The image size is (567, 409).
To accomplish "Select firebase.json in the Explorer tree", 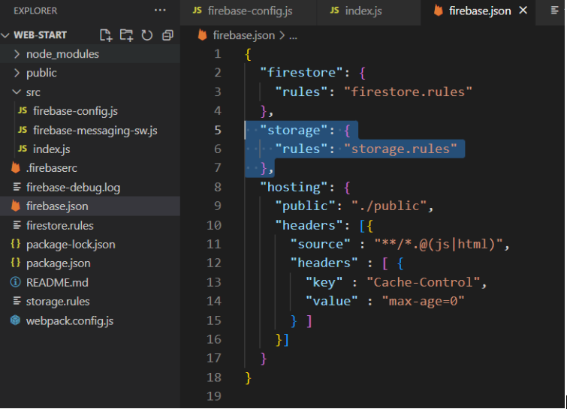I will 90,206.
